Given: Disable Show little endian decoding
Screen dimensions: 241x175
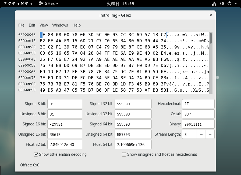Looking at the screenshot, I should [x=36, y=154].
